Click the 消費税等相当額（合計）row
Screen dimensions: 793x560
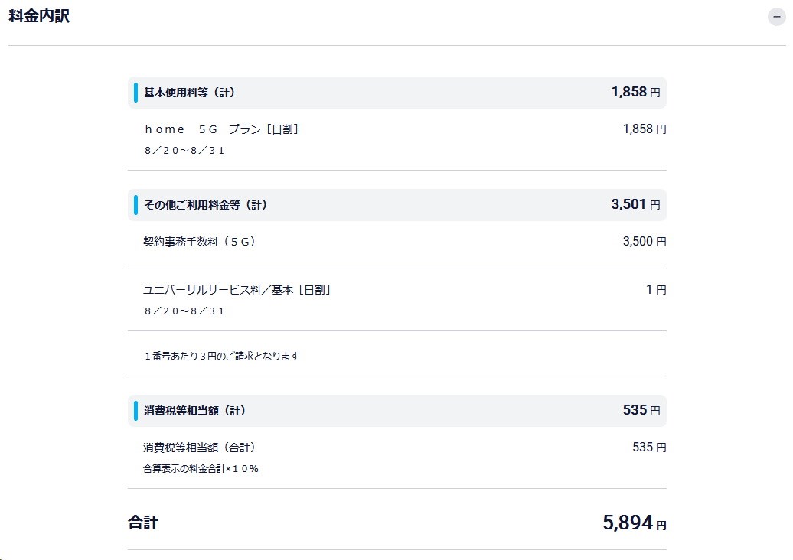tap(201, 447)
